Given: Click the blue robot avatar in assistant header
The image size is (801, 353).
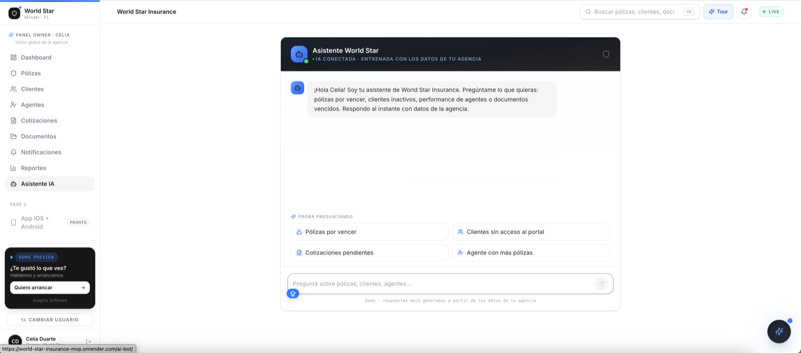Looking at the screenshot, I should pos(299,54).
